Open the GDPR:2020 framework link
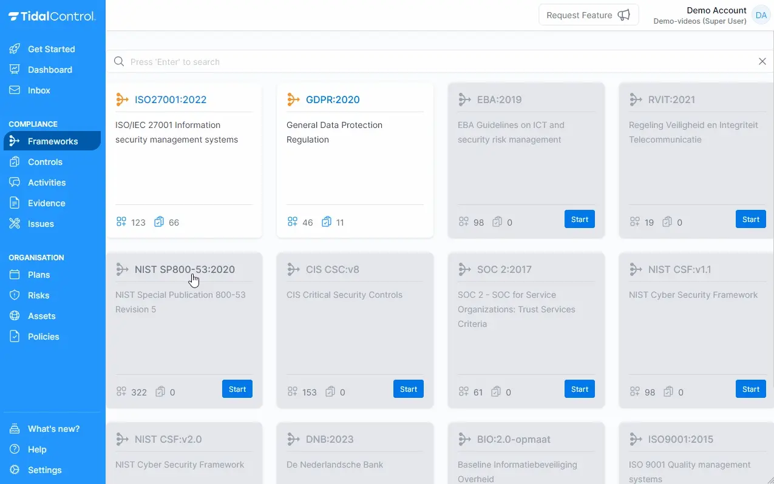This screenshot has width=774, height=484. [x=333, y=99]
